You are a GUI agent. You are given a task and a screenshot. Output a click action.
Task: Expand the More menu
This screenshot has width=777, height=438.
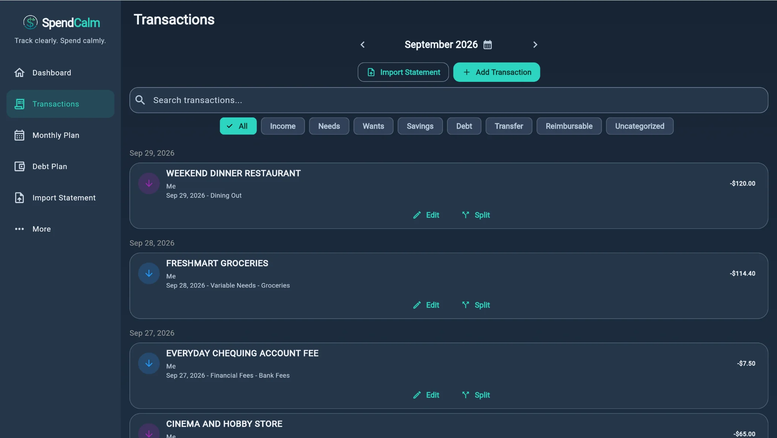coord(60,229)
